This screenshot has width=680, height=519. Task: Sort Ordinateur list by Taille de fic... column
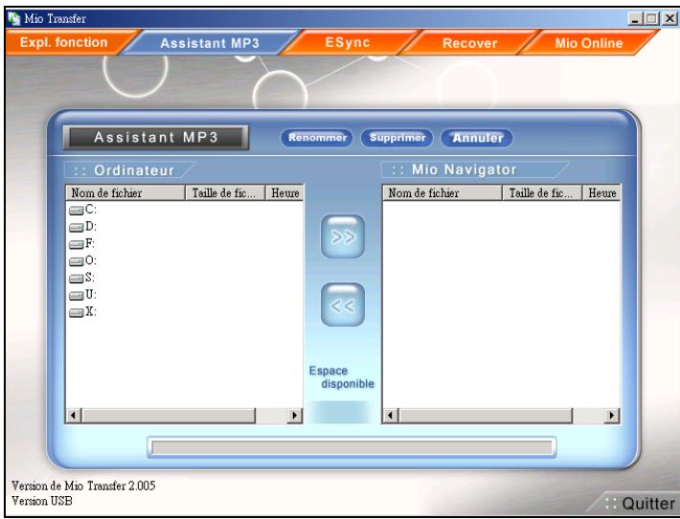tap(225, 192)
